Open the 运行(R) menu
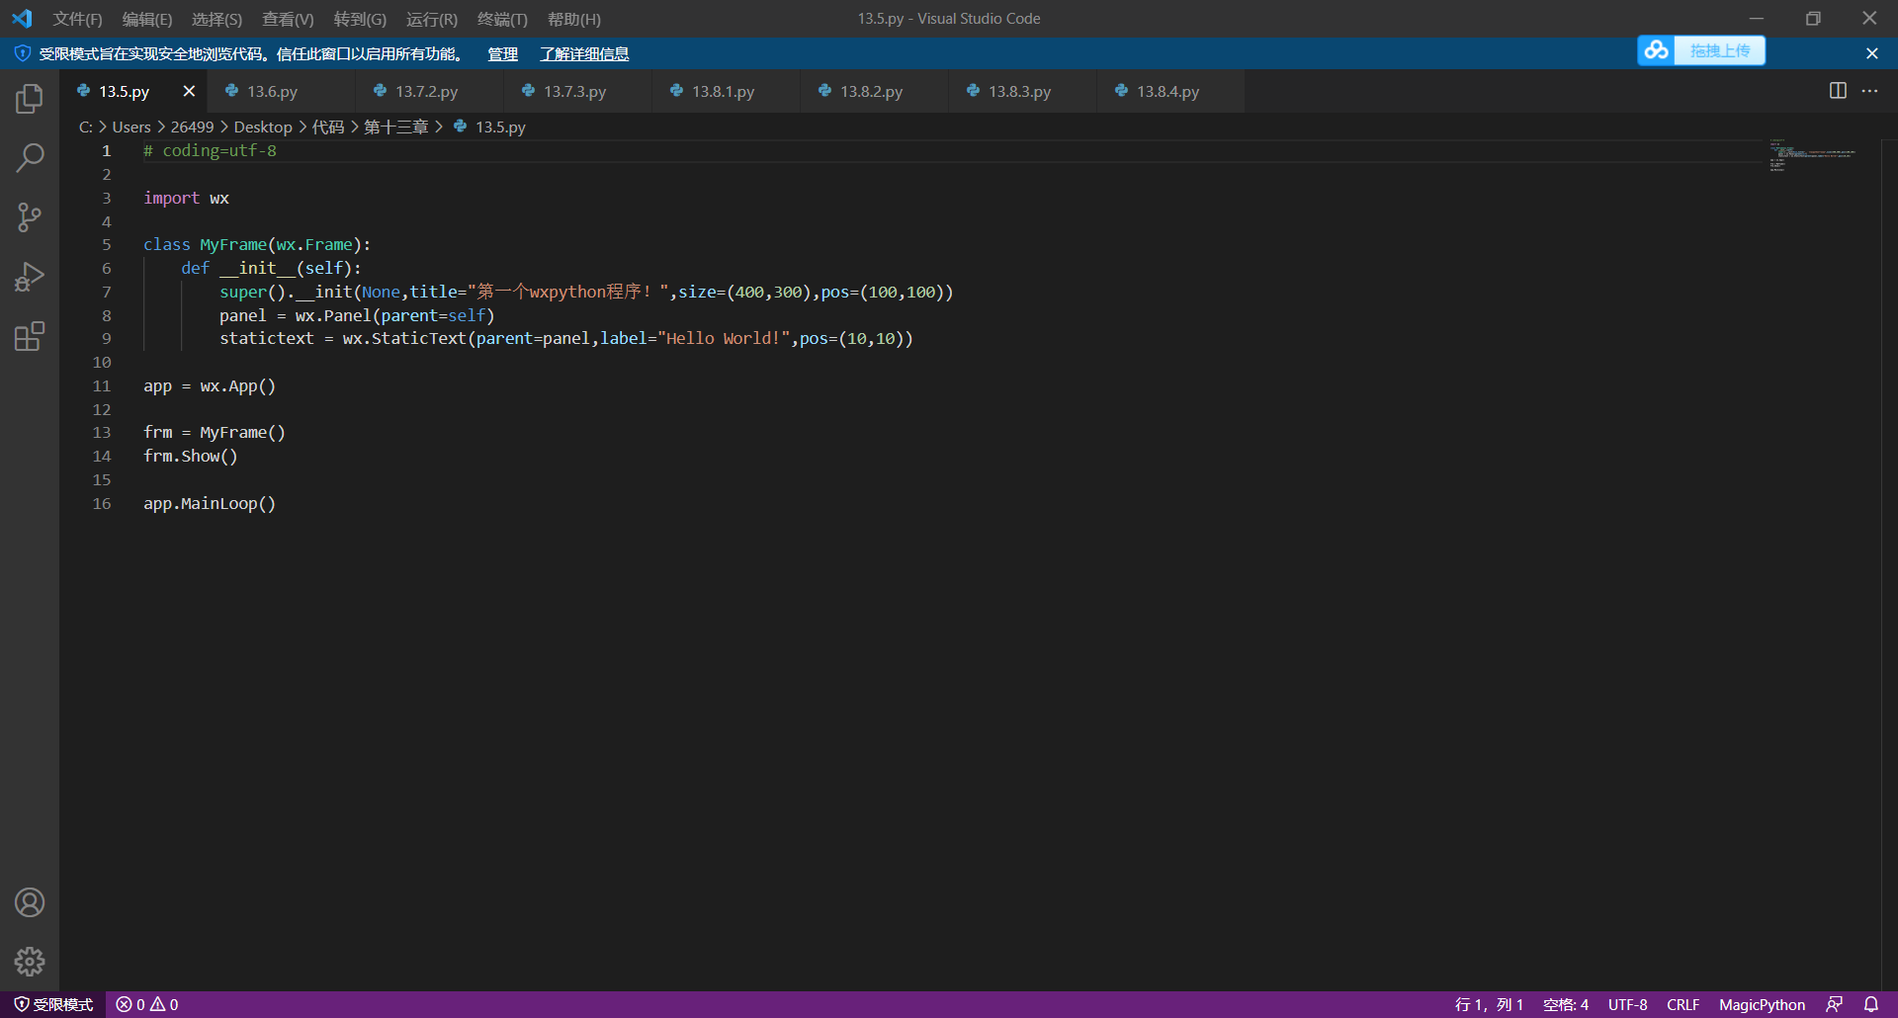1898x1018 pixels. [x=432, y=19]
